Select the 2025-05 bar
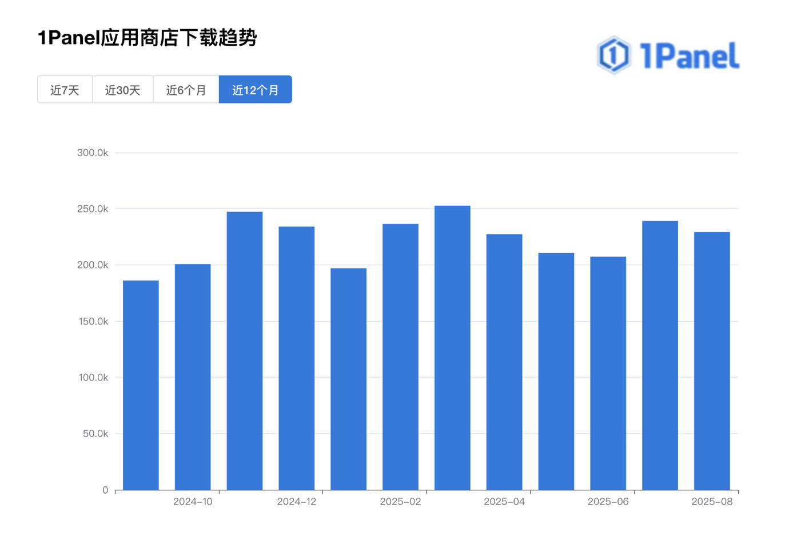 556,371
